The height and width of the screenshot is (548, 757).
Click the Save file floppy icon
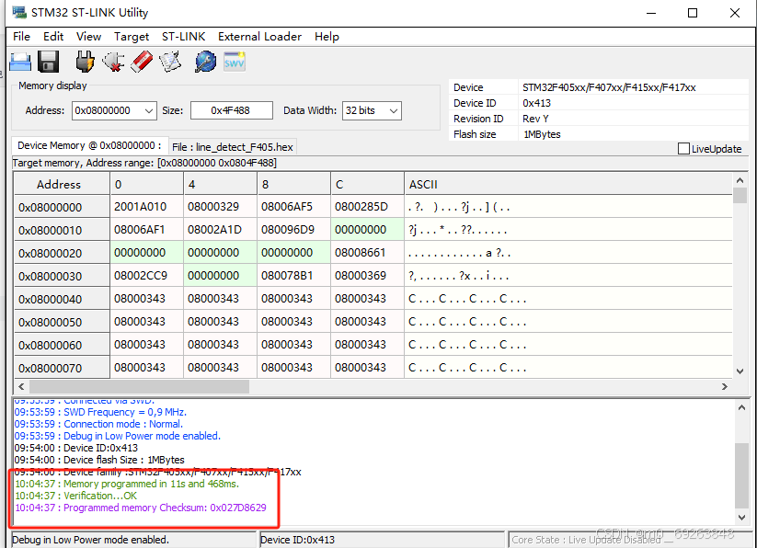[x=48, y=62]
